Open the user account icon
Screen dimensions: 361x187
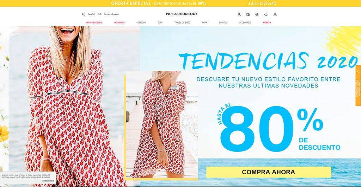pyautogui.click(x=239, y=14)
